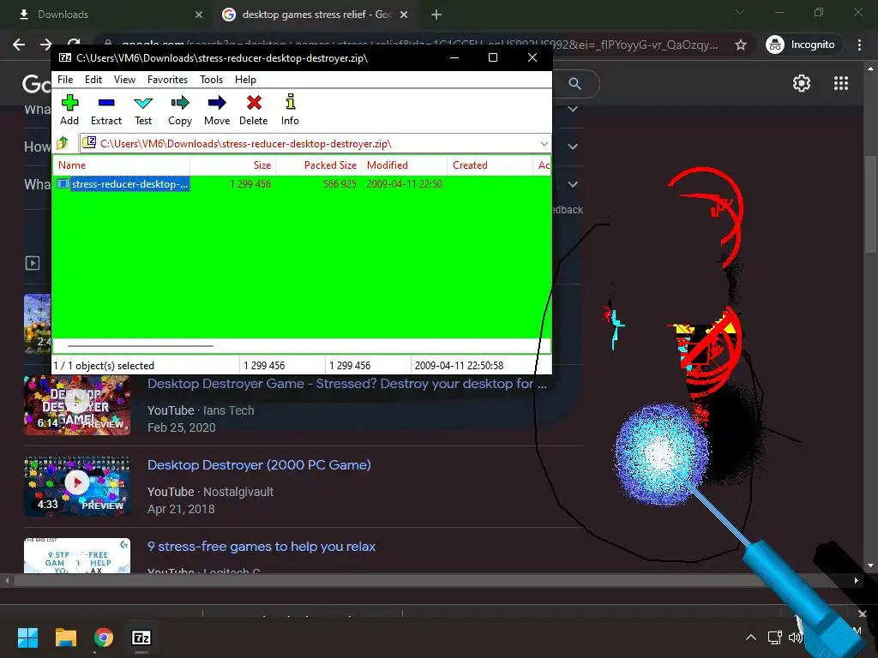Sort by the Created column header

tap(490, 165)
